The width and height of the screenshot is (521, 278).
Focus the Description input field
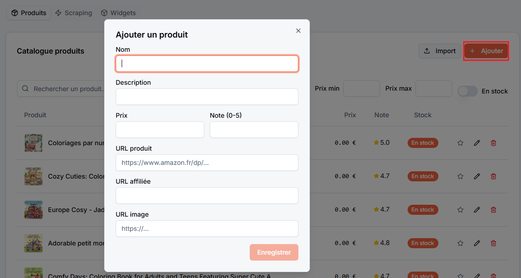(207, 97)
